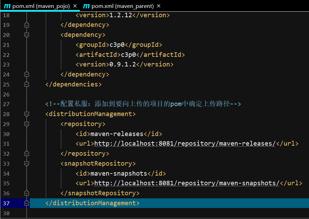This screenshot has width=309, height=219.
Task: Click closing distributionManagement tag on line 37
Action: click(93, 203)
